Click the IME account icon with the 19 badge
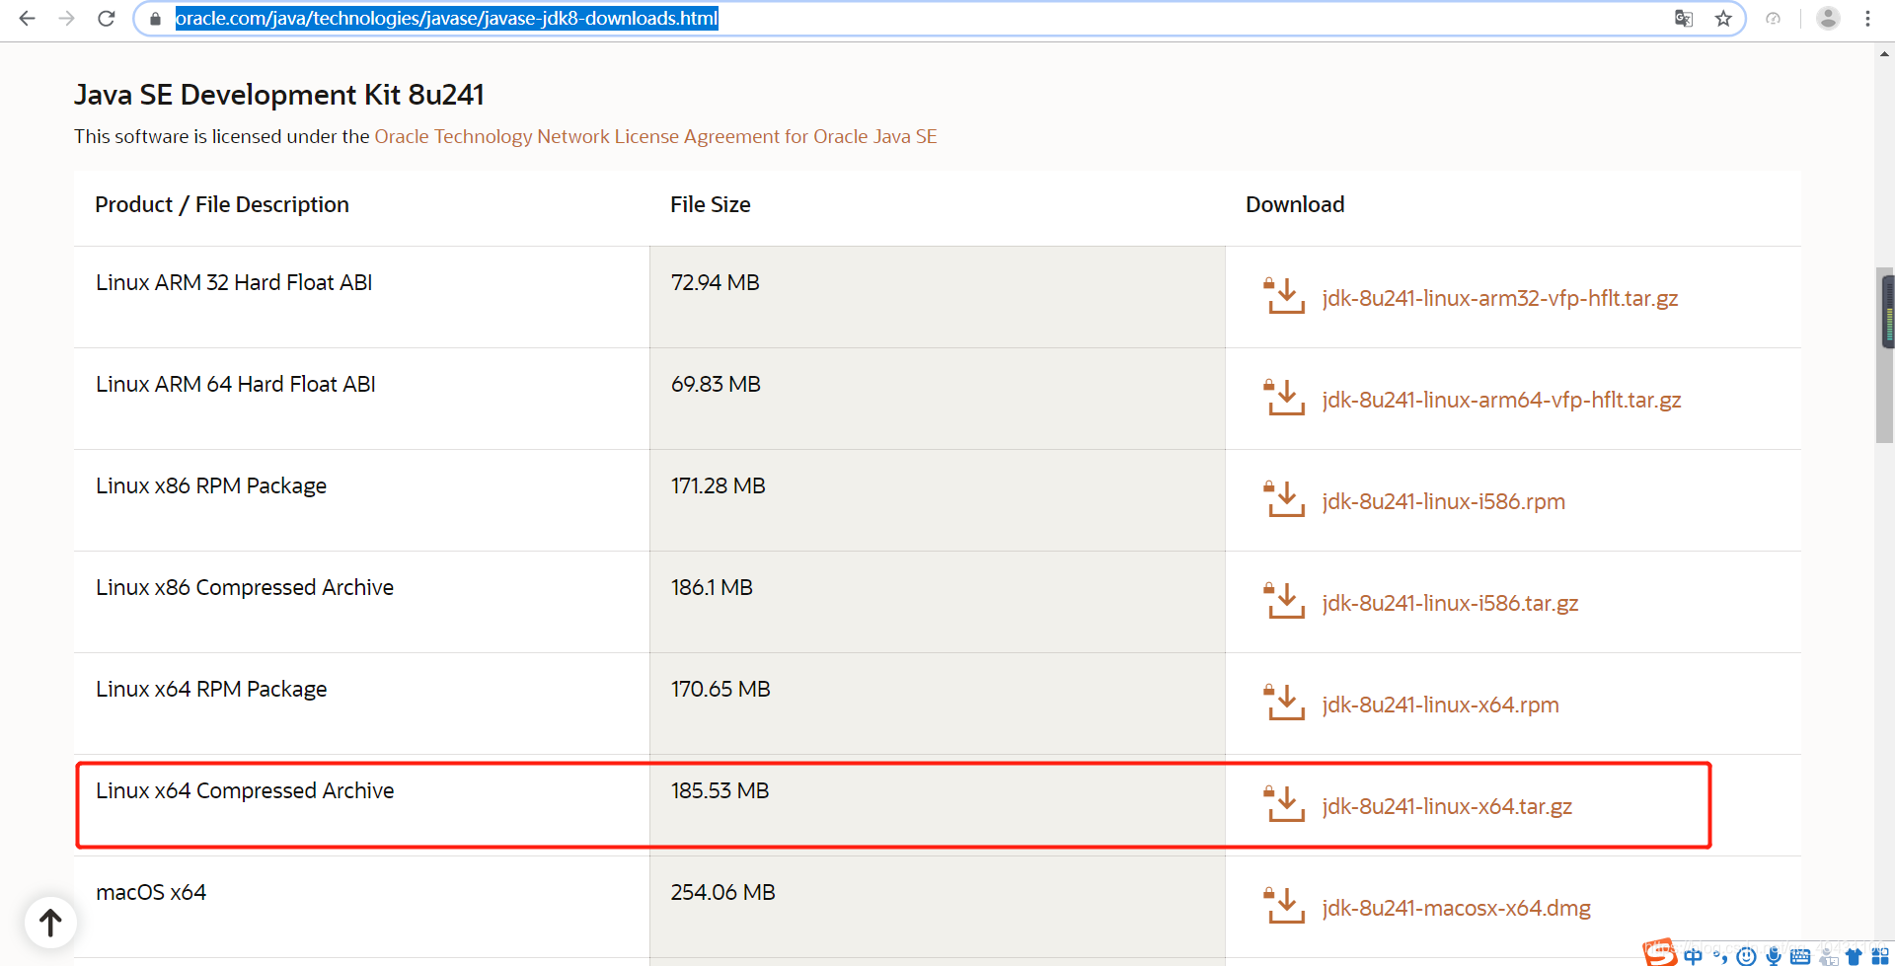This screenshot has width=1895, height=966. tap(1828, 956)
